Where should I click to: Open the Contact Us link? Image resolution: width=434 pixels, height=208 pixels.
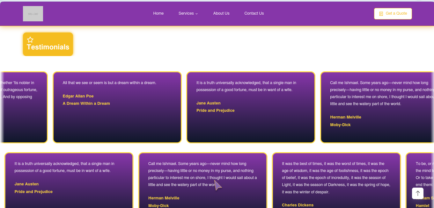point(254,13)
